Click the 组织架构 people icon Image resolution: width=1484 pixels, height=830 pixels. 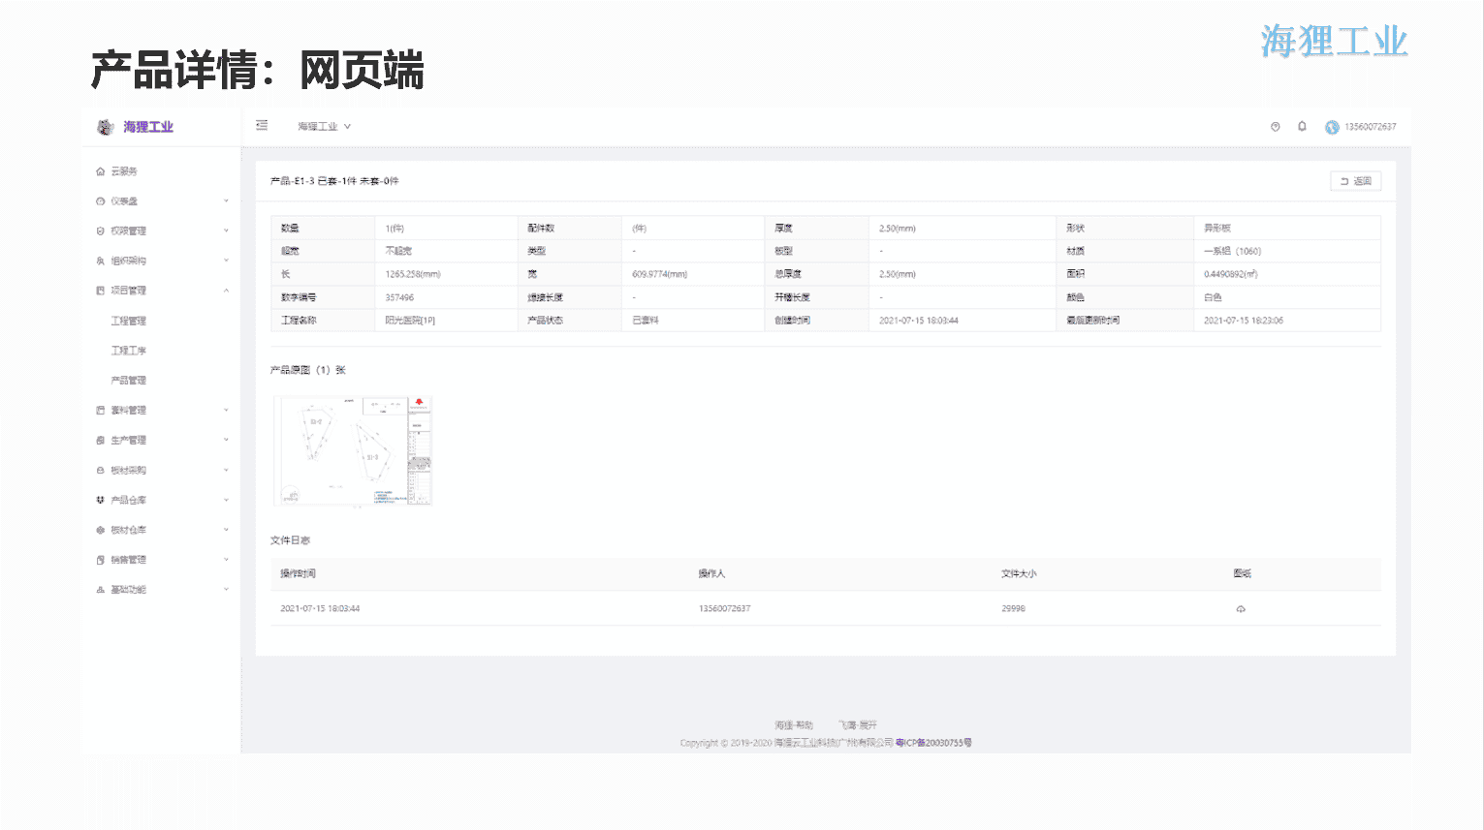tap(100, 261)
